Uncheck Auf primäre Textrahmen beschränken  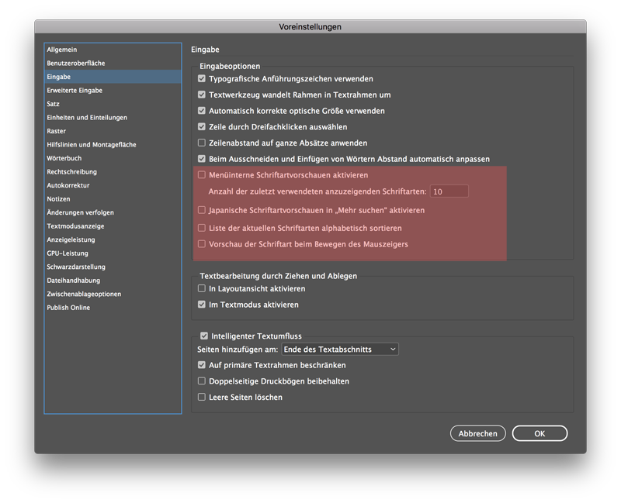coord(202,365)
